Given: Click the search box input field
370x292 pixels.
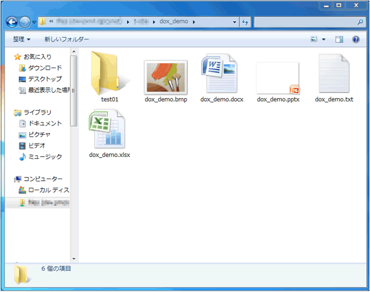Looking at the screenshot, I should (x=306, y=22).
